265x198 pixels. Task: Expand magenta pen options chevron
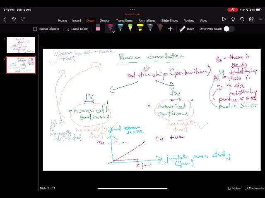[x=113, y=32]
